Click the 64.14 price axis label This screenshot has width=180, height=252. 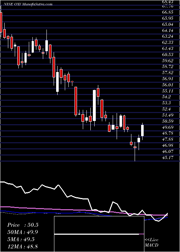click(x=168, y=30)
